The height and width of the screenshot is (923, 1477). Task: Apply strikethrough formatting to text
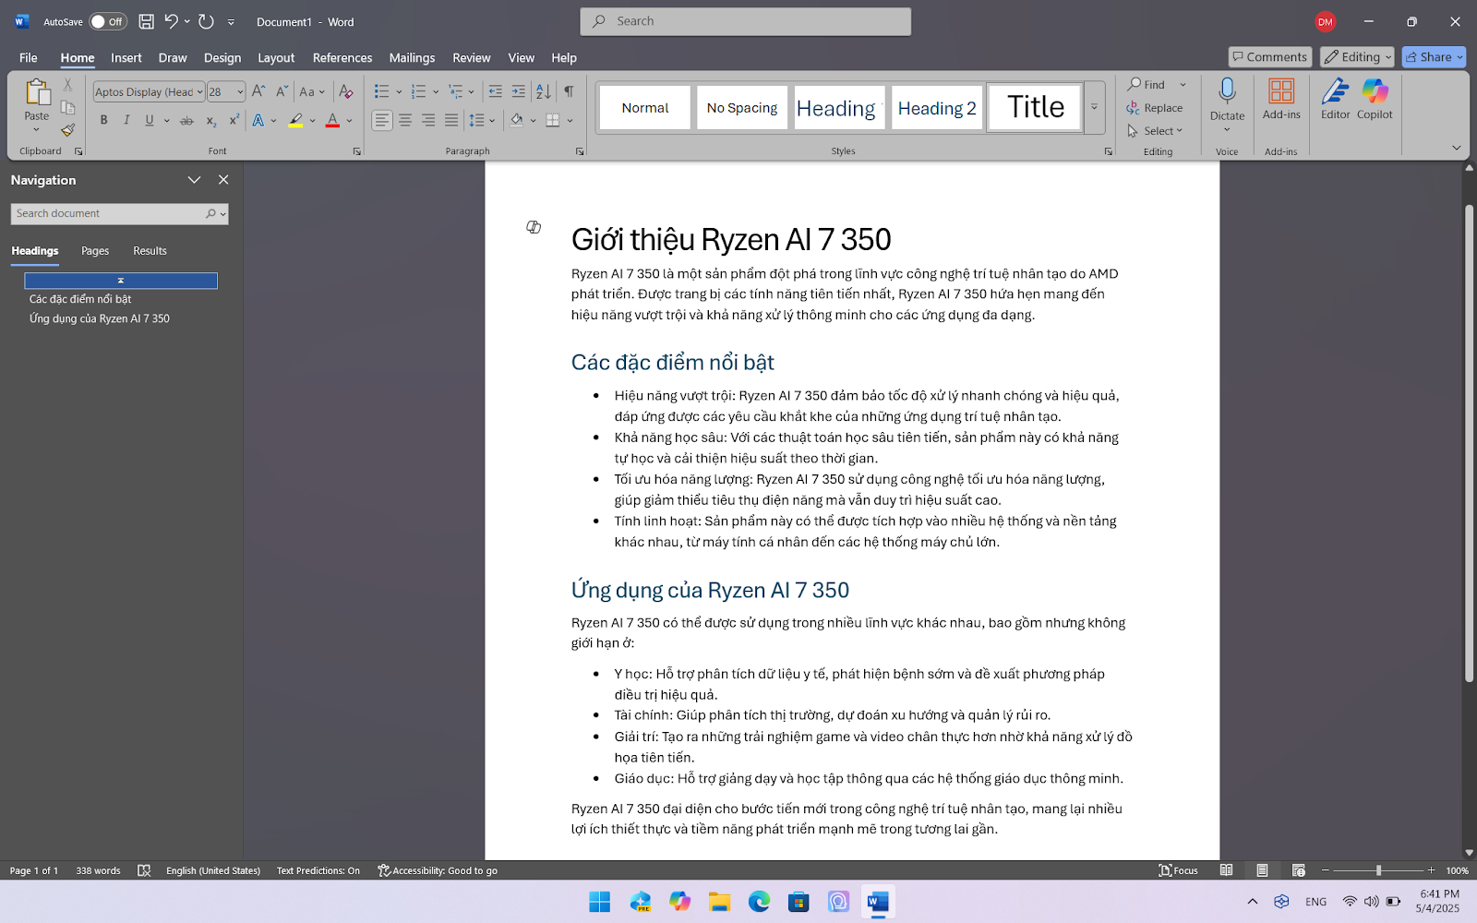(x=186, y=121)
